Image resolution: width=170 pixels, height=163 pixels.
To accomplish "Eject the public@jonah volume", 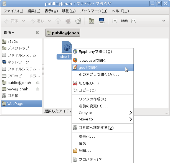I will 38,83.
